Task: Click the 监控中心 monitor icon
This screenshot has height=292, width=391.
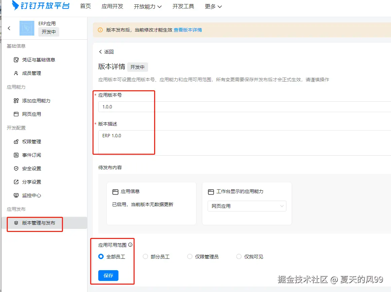Action: (x=16, y=195)
